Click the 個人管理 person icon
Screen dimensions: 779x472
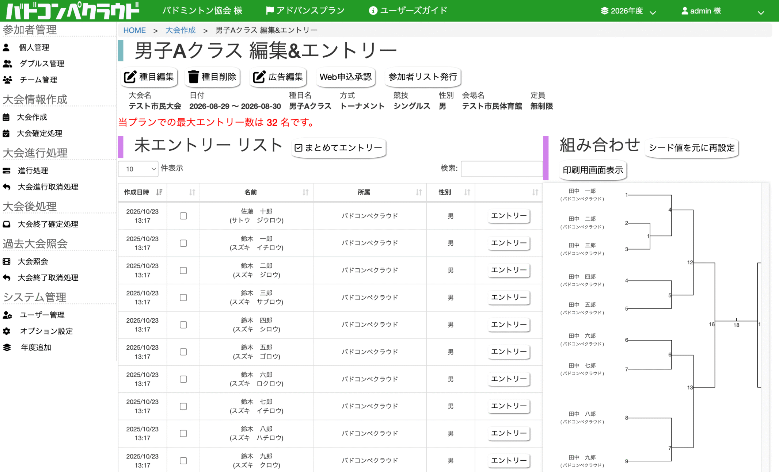pyautogui.click(x=6, y=47)
